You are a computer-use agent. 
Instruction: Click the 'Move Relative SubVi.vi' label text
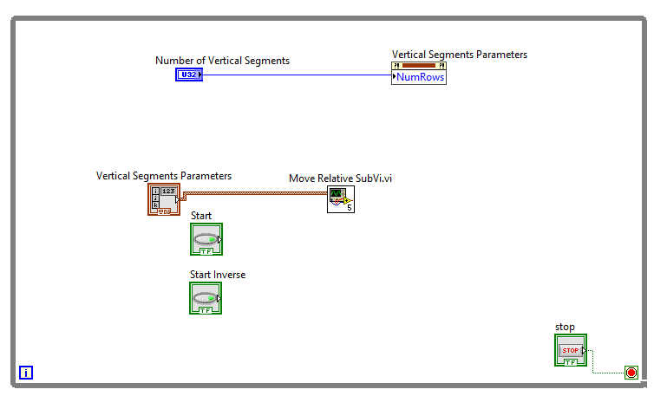point(340,179)
